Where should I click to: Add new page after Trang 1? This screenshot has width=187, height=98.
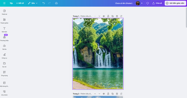point(121,16)
